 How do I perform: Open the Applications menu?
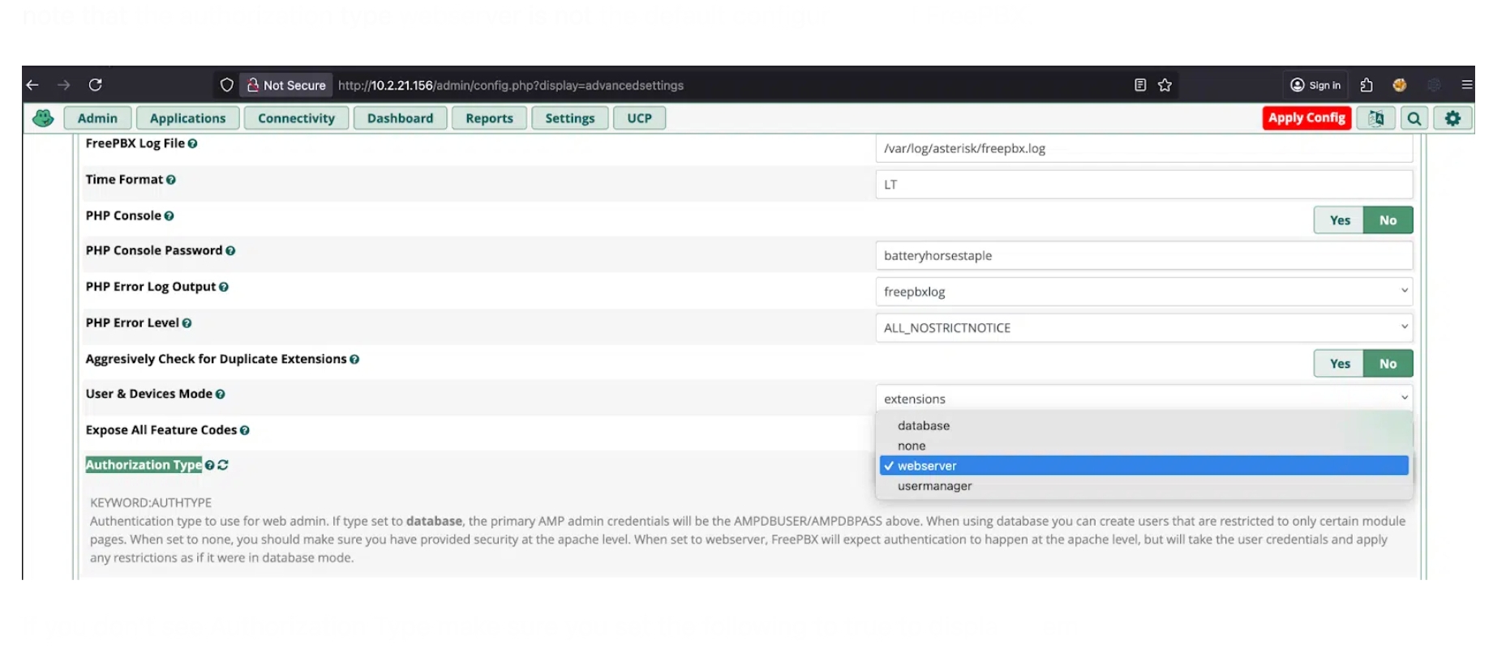point(187,118)
